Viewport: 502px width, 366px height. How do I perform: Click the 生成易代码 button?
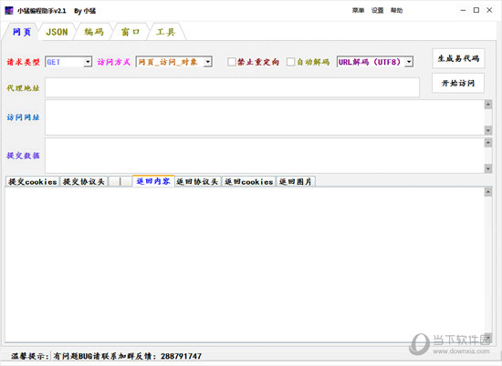tap(458, 58)
